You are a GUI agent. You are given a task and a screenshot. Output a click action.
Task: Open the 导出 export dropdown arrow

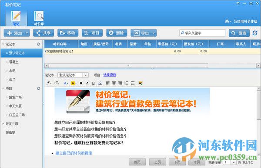154,33
